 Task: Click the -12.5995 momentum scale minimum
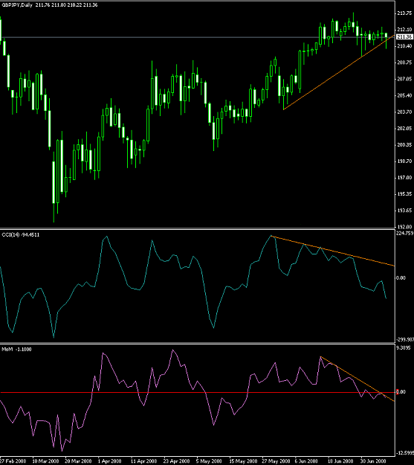point(405,453)
